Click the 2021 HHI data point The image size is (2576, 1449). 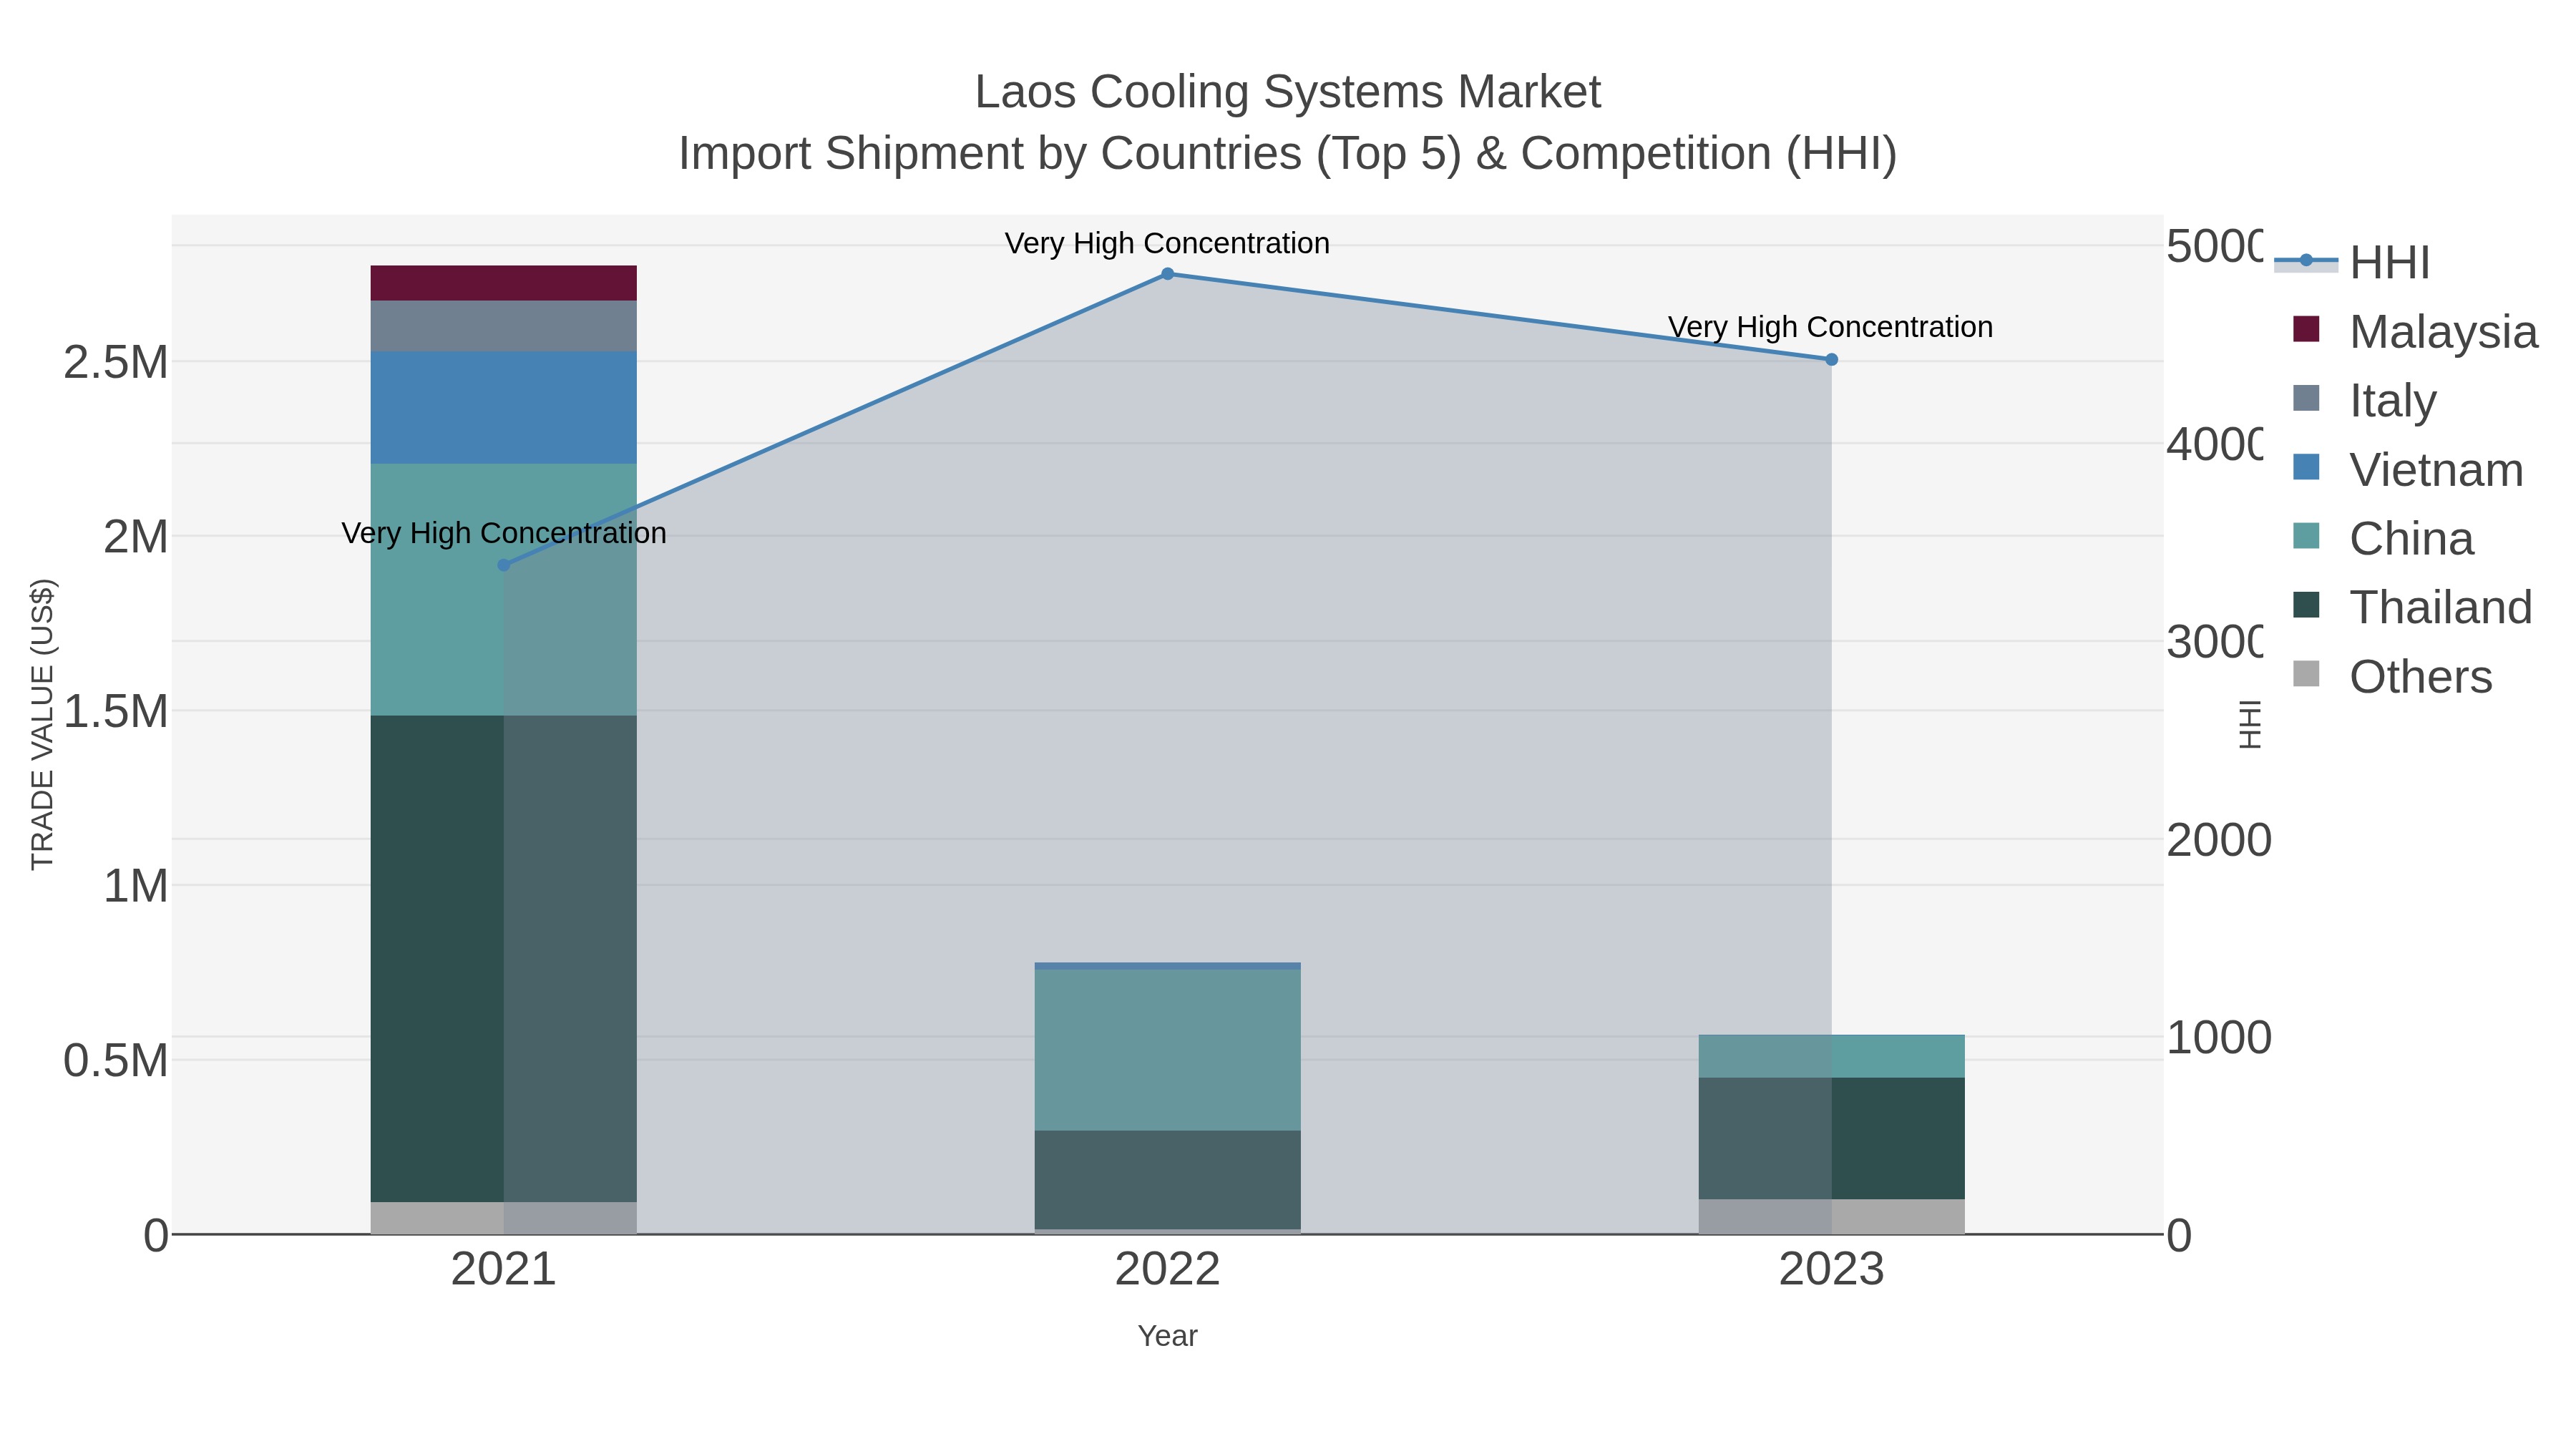coord(504,565)
